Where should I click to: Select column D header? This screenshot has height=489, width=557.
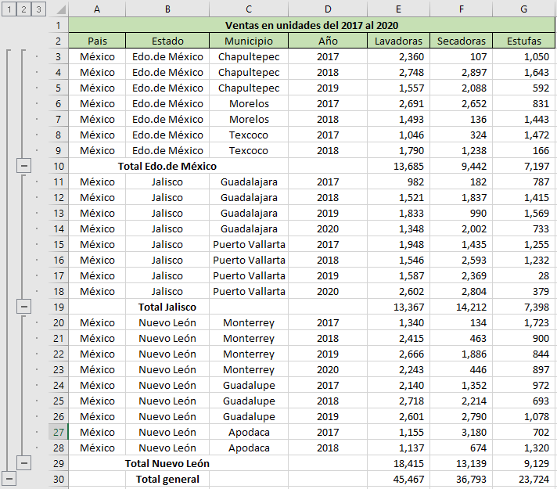point(328,9)
